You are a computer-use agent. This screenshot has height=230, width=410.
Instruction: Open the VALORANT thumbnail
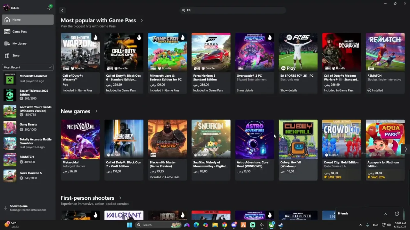[124, 215]
